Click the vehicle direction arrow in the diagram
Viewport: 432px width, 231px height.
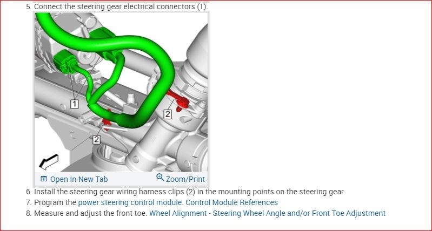(x=49, y=162)
